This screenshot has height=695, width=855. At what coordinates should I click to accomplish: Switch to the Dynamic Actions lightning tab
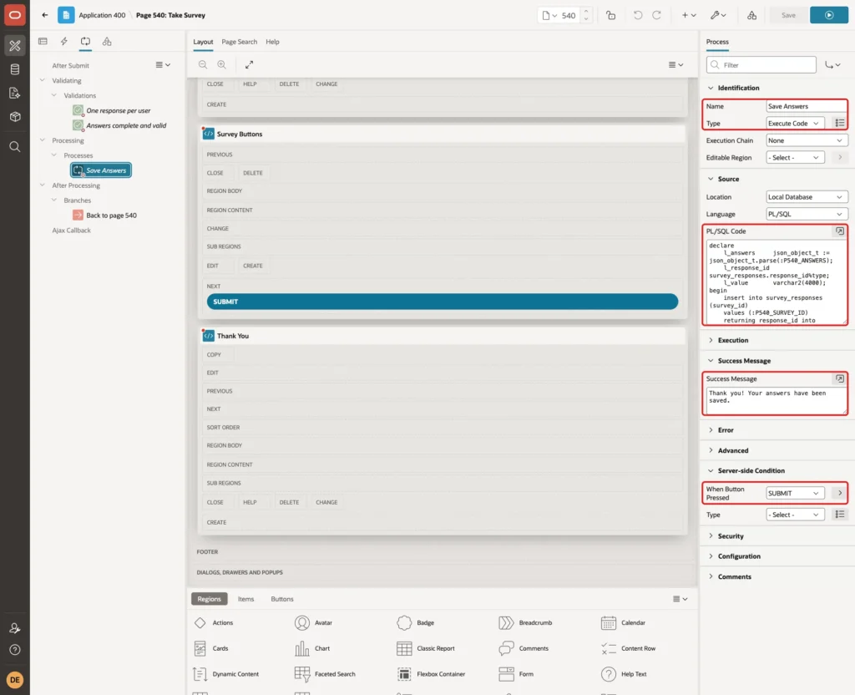click(63, 42)
